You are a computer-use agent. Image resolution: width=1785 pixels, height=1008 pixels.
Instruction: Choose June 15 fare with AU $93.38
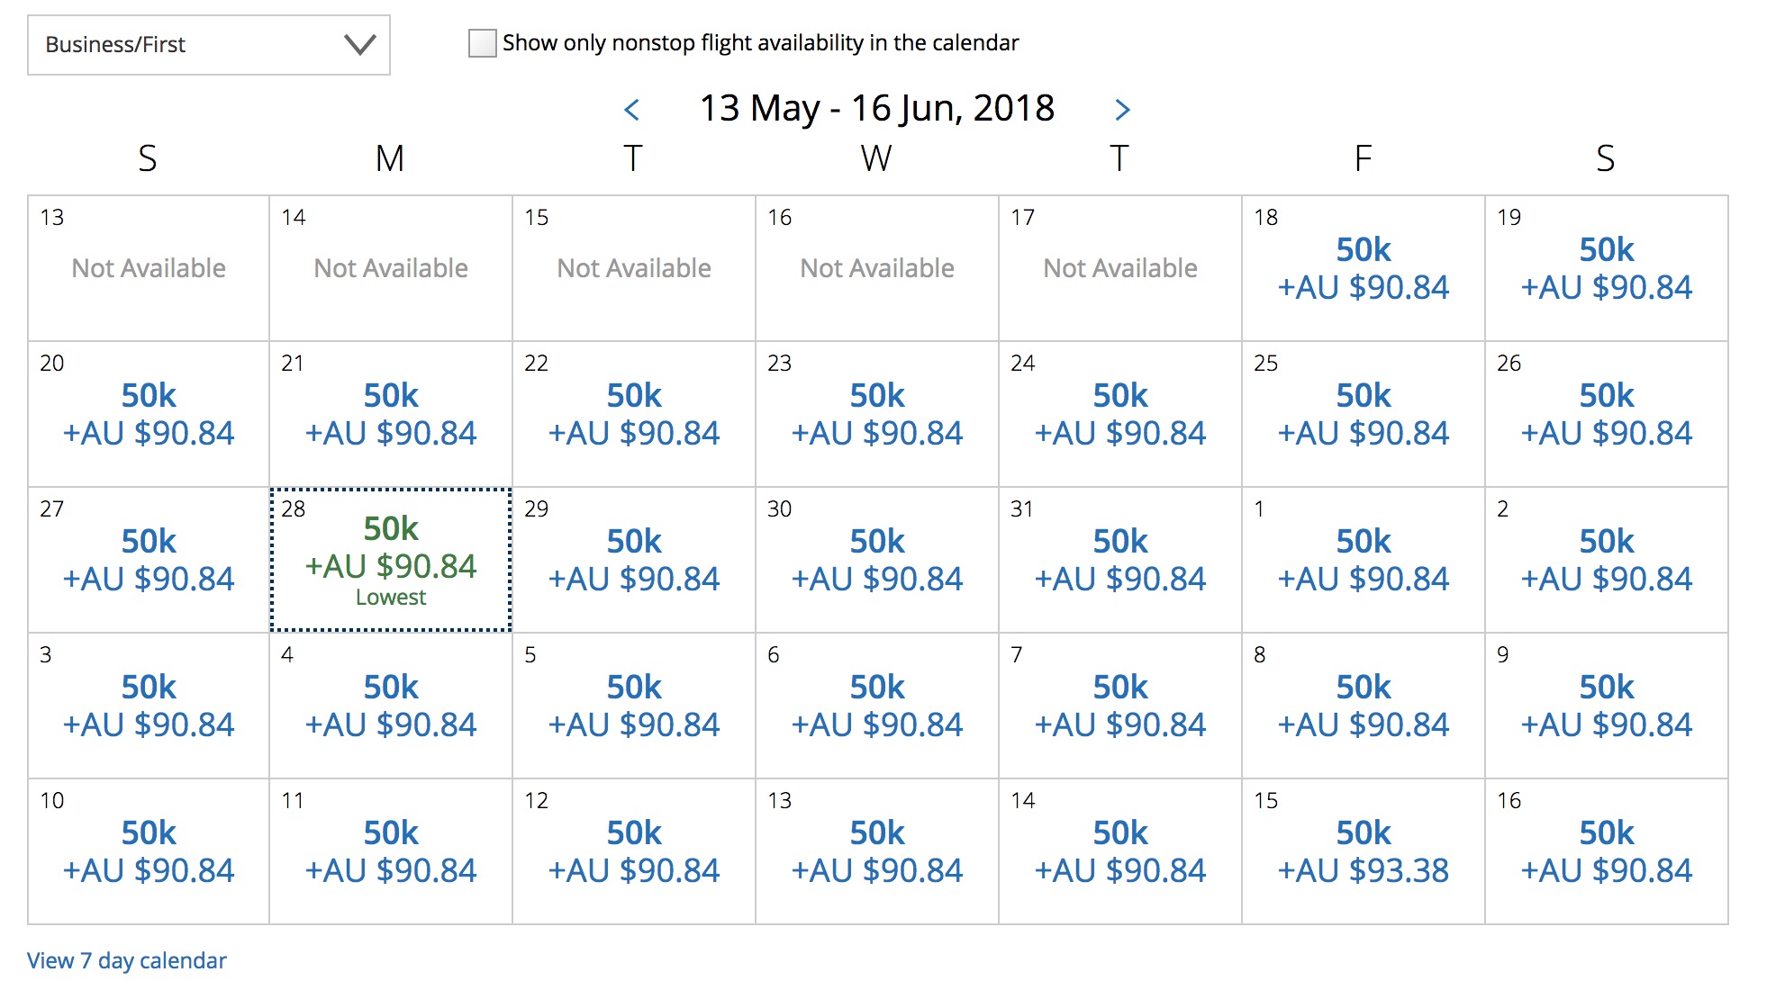pyautogui.click(x=1364, y=851)
